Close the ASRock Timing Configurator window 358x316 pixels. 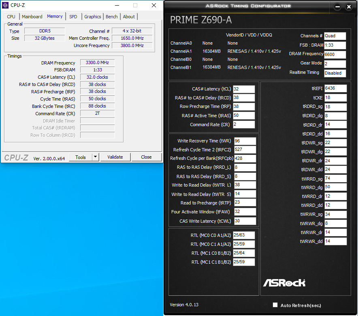pos(349,7)
